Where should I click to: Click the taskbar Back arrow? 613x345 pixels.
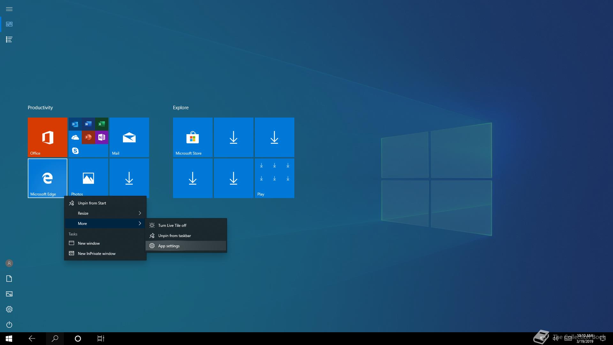(x=32, y=339)
